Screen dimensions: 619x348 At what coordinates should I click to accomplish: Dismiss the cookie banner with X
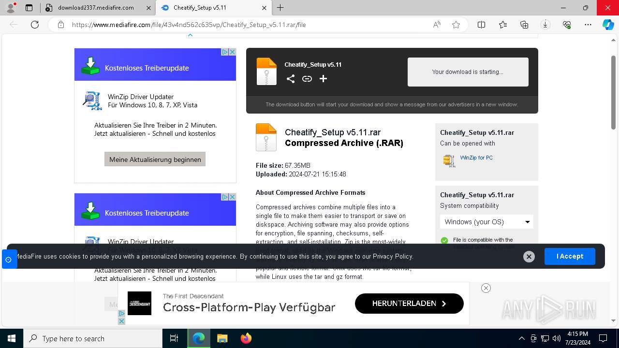[529, 257]
